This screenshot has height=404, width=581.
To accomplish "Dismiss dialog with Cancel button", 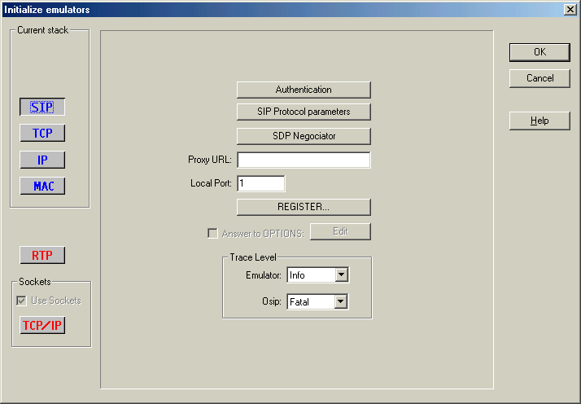I will 539,78.
